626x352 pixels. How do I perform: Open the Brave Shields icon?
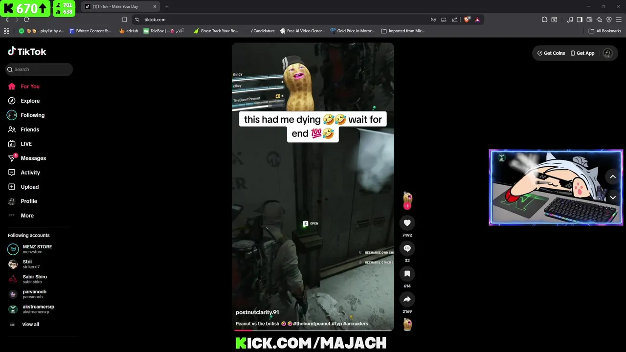(x=467, y=20)
